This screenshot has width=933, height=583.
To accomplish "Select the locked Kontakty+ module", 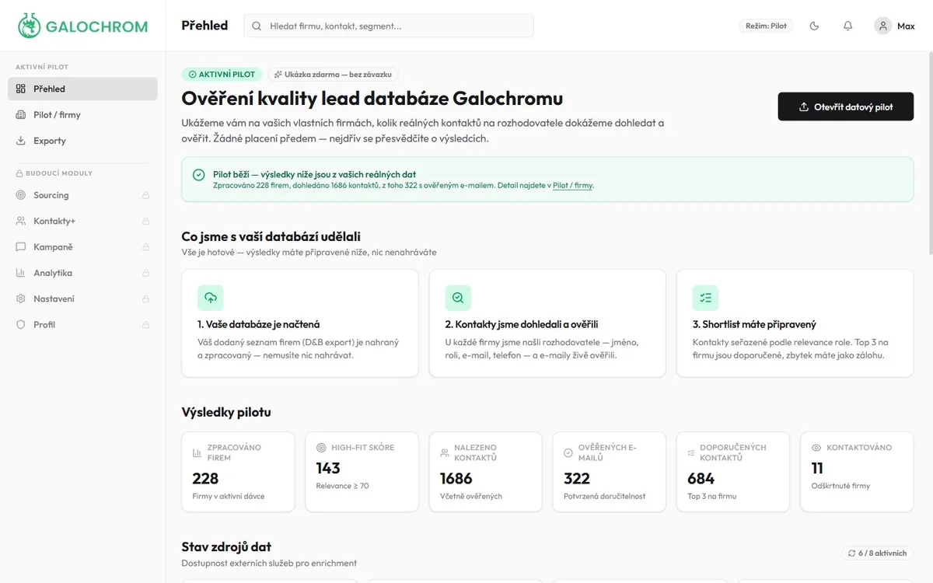I will click(x=82, y=221).
